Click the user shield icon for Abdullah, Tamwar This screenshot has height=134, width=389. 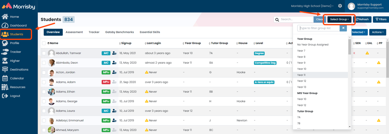click(114, 53)
